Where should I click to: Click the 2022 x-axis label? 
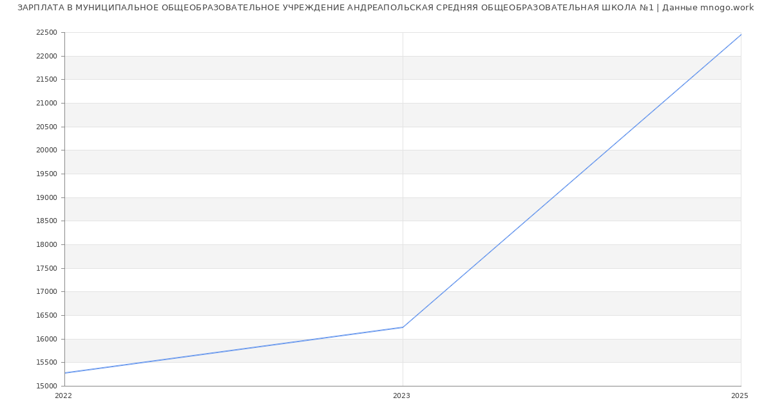point(64,396)
